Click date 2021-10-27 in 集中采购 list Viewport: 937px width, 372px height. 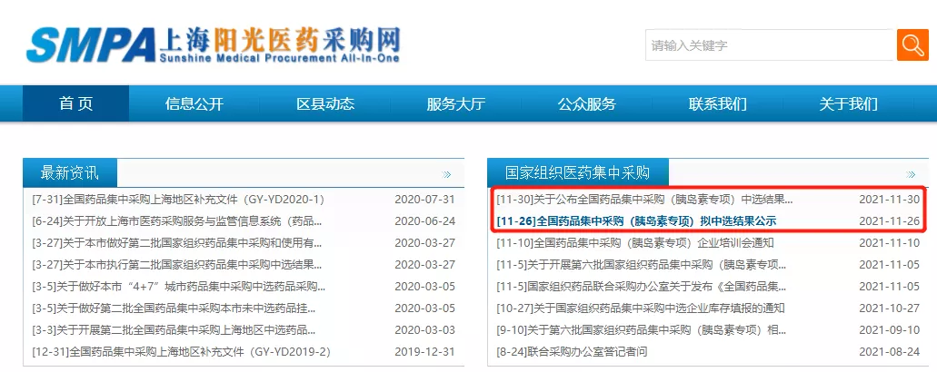point(889,308)
